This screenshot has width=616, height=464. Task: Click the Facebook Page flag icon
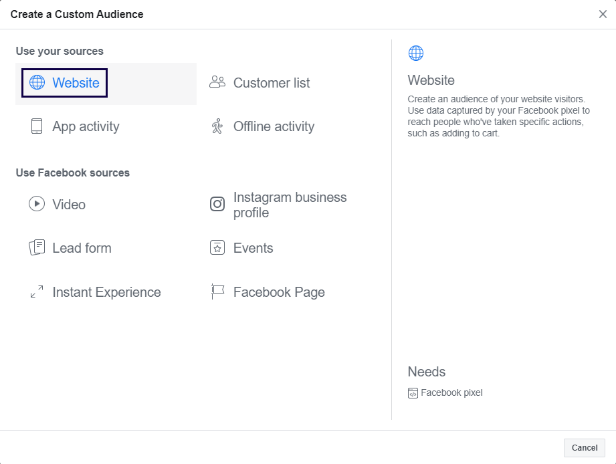(217, 292)
